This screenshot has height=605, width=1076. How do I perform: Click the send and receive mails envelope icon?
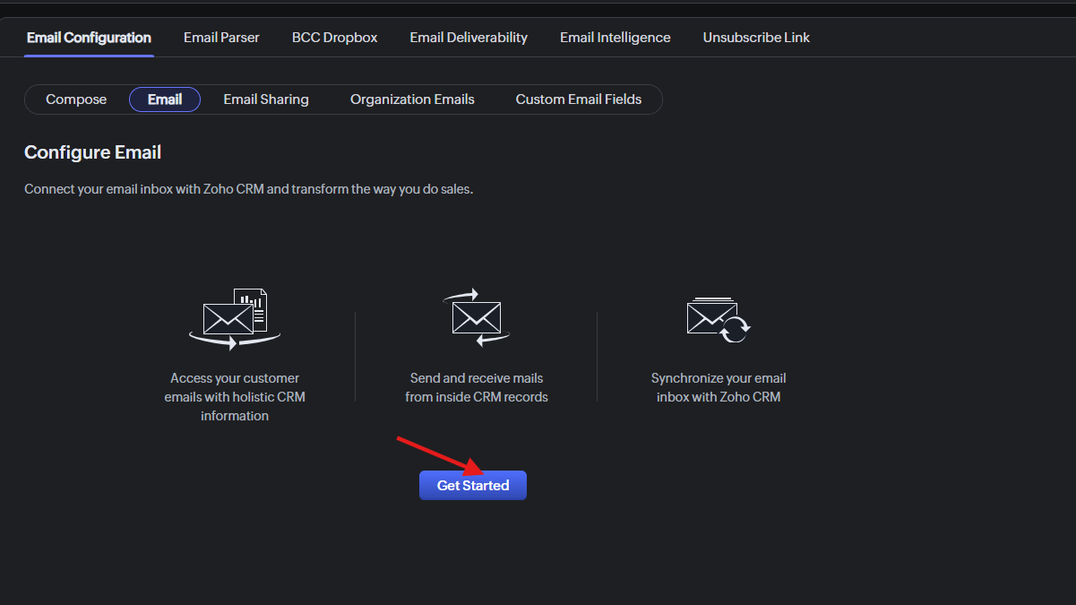click(477, 317)
